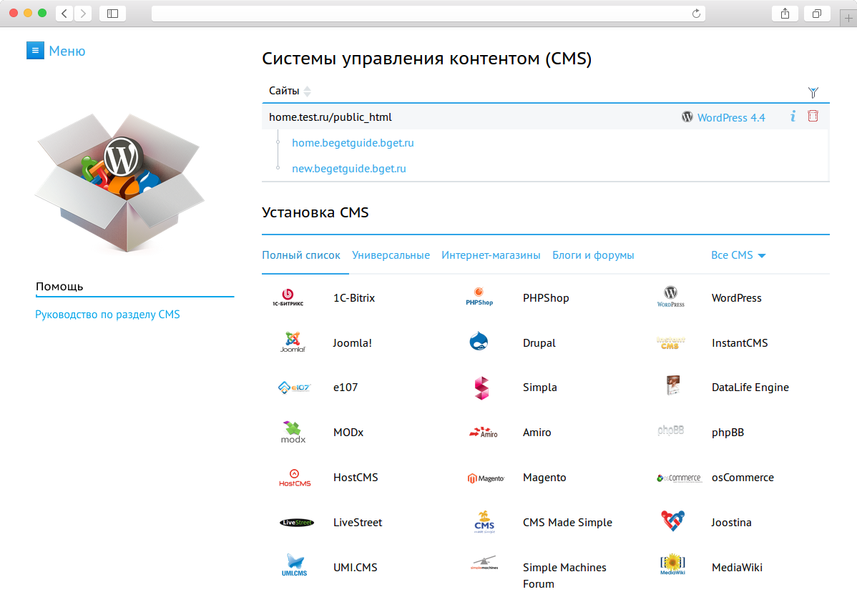
Task: Click the osCommerce logo icon
Action: 680,478
